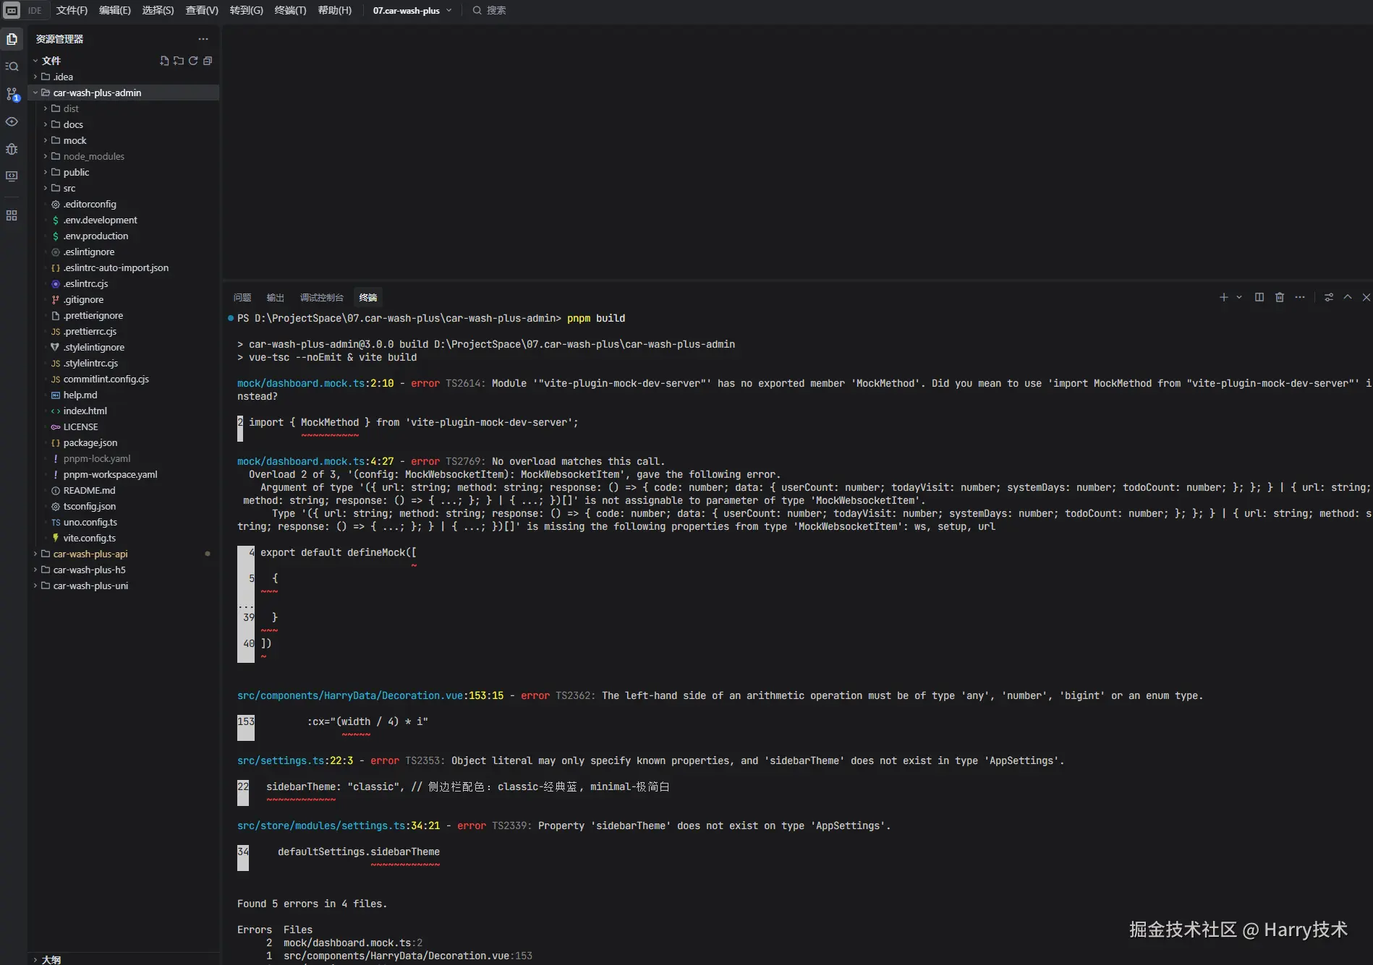Open Source Control with the 1 badge
The width and height of the screenshot is (1373, 965).
12,94
